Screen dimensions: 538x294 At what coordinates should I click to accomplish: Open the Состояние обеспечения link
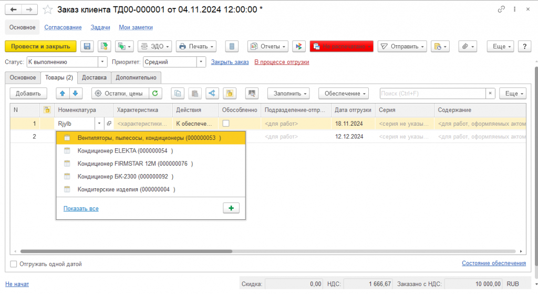click(494, 263)
